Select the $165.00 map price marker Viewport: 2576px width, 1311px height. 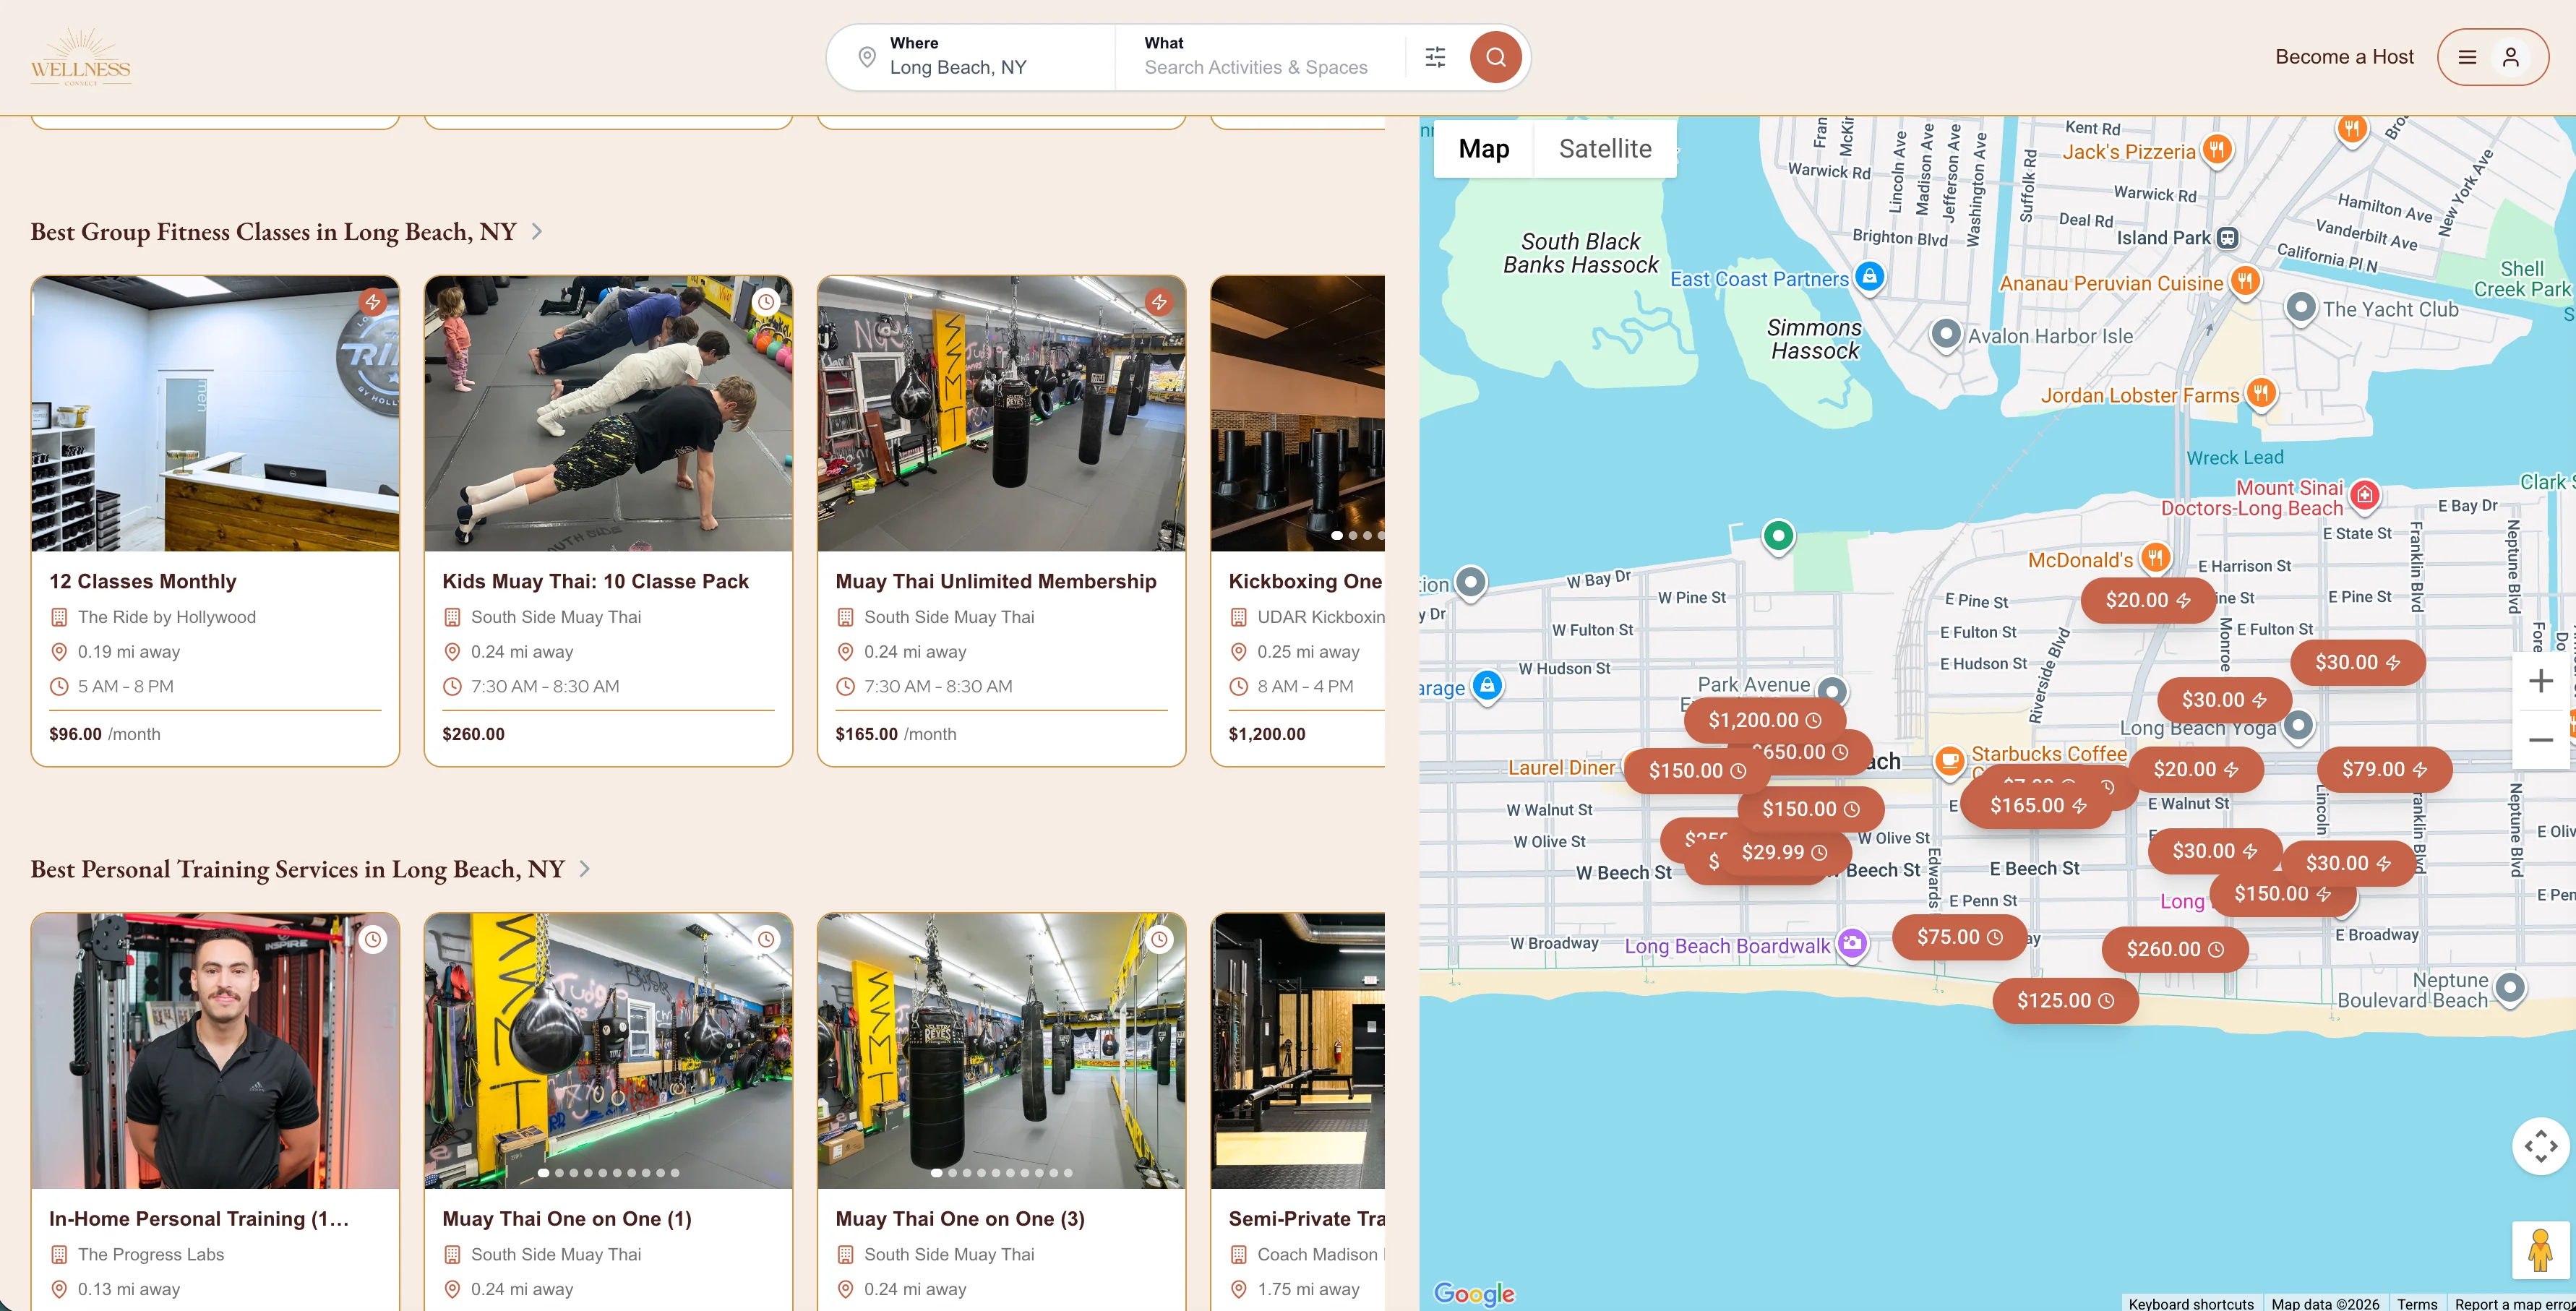click(x=2038, y=805)
